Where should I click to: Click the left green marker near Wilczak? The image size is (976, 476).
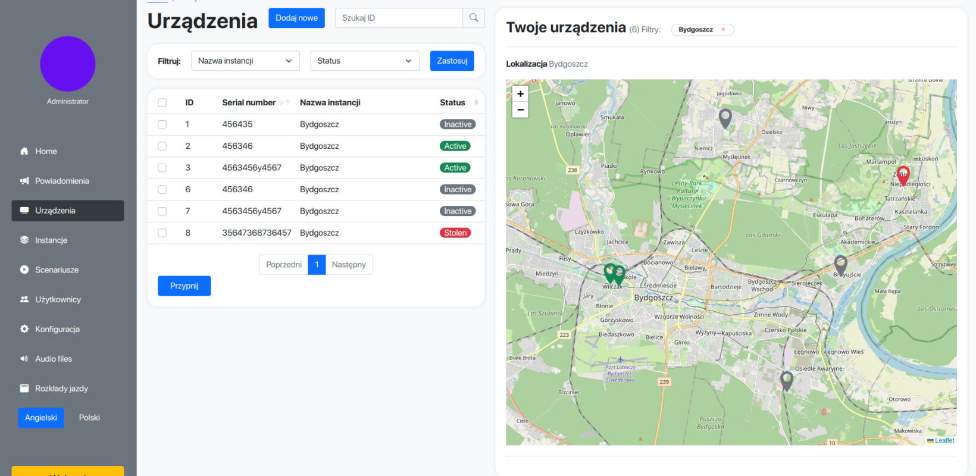610,273
